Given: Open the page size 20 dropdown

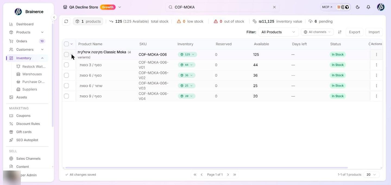Looking at the screenshot, I should pos(371,175).
